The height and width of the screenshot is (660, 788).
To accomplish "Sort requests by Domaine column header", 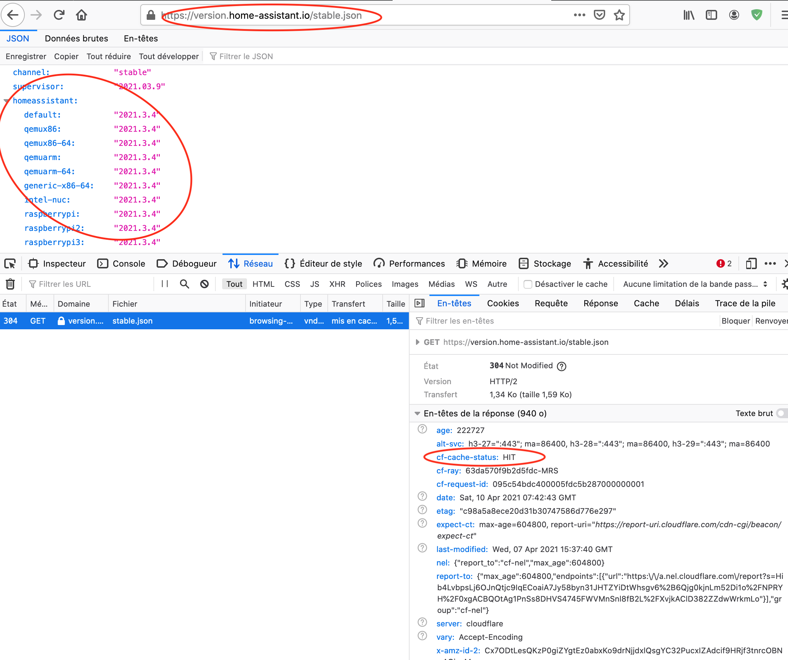I will point(81,303).
